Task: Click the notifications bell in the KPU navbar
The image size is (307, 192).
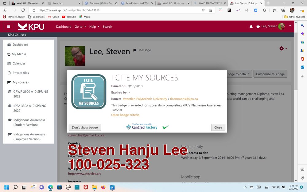Action: pyautogui.click(x=251, y=26)
